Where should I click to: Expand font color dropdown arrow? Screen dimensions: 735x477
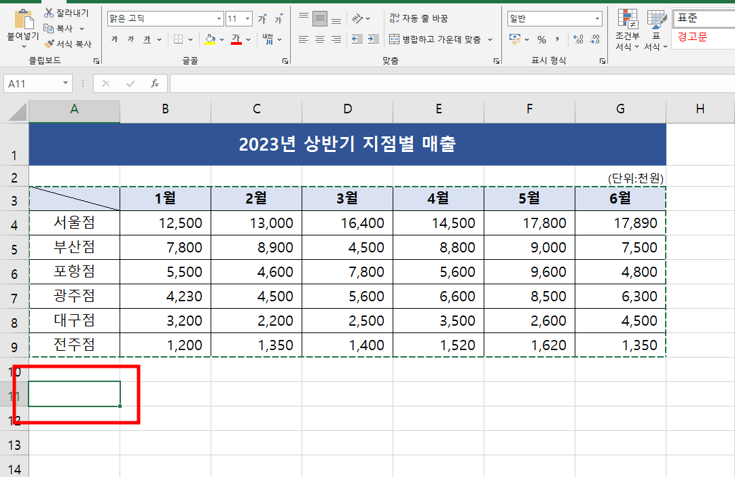(x=248, y=39)
